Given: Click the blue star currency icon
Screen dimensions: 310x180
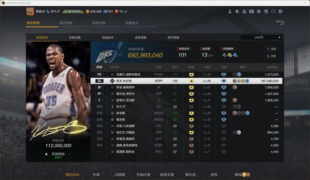Looking at the screenshot, I should tap(105, 12).
